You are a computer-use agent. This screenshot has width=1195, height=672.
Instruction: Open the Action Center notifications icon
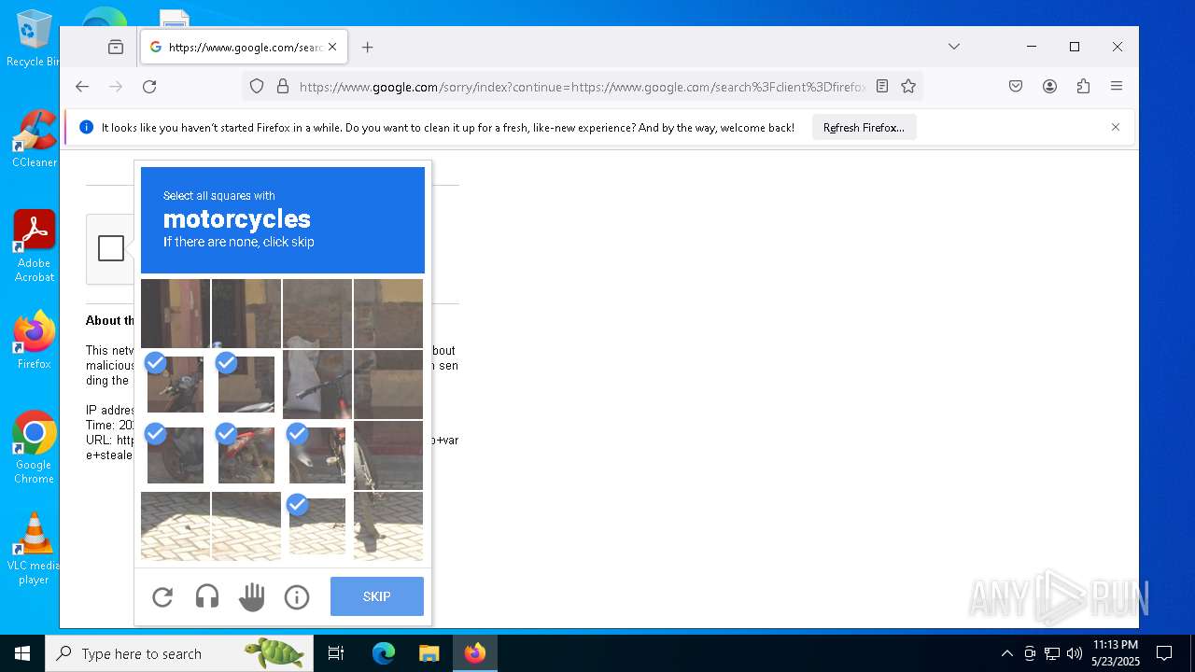point(1164,653)
